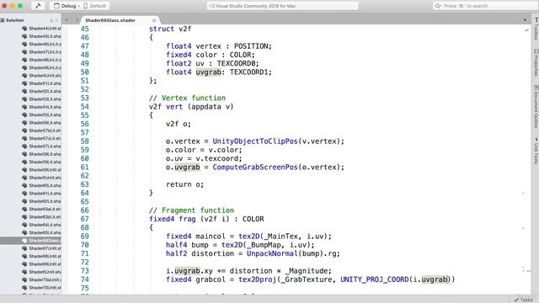This screenshot has width=539, height=303.
Task: Open the Default run target selector
Action: coord(95,6)
